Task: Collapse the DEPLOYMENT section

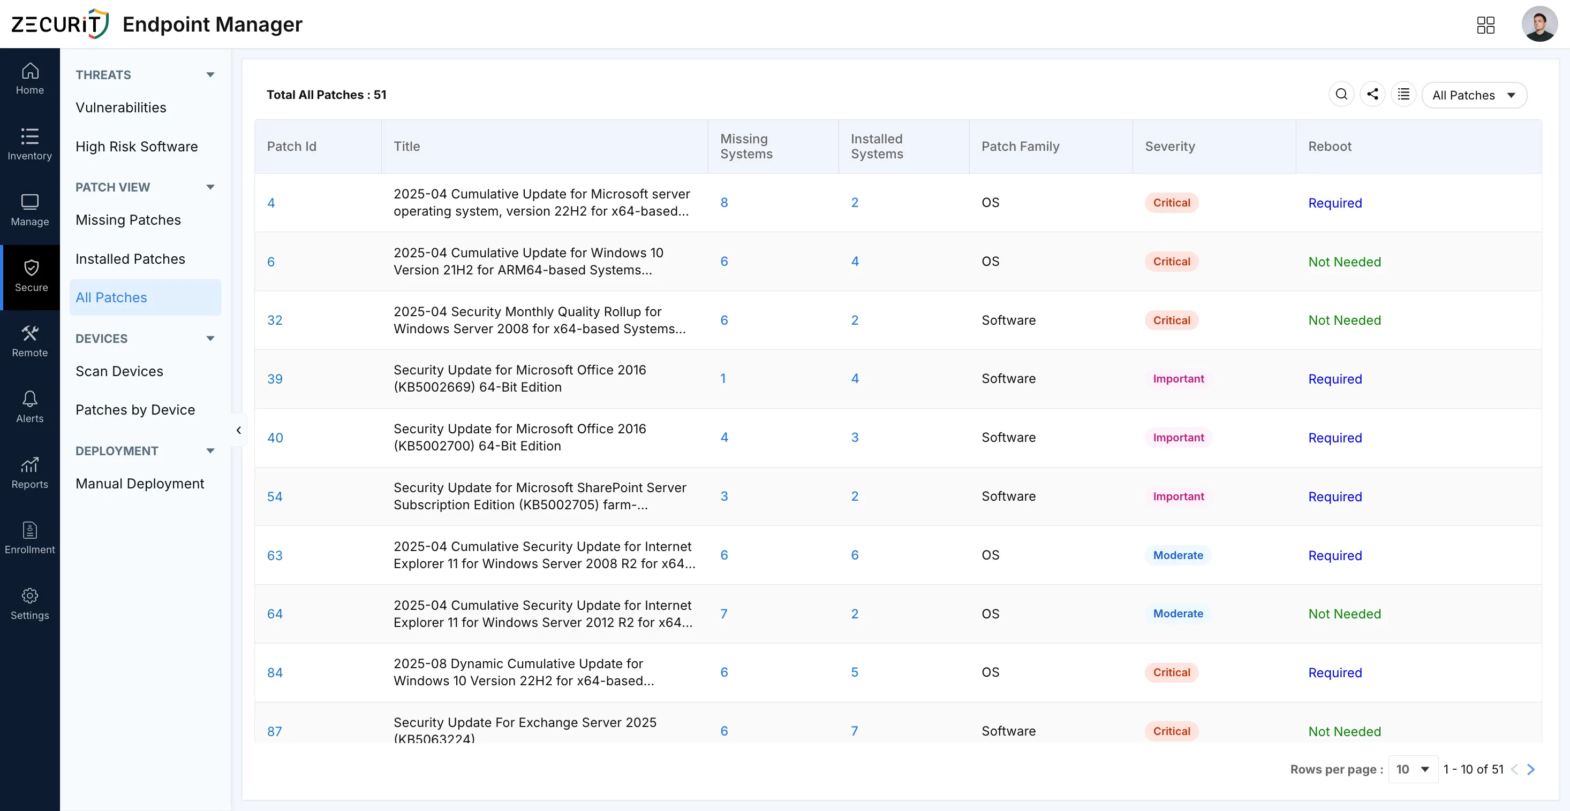Action: [x=210, y=450]
